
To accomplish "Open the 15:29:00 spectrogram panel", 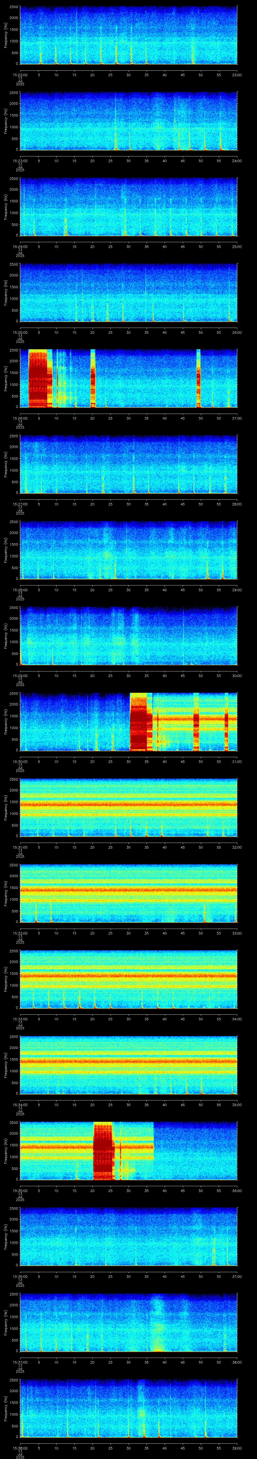I will [x=128, y=636].
